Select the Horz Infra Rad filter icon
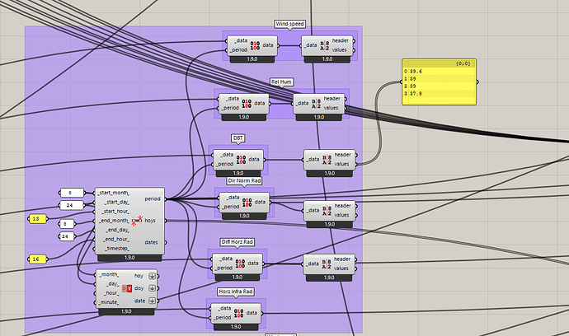Viewport: 569px width, 336px height. coord(237,313)
